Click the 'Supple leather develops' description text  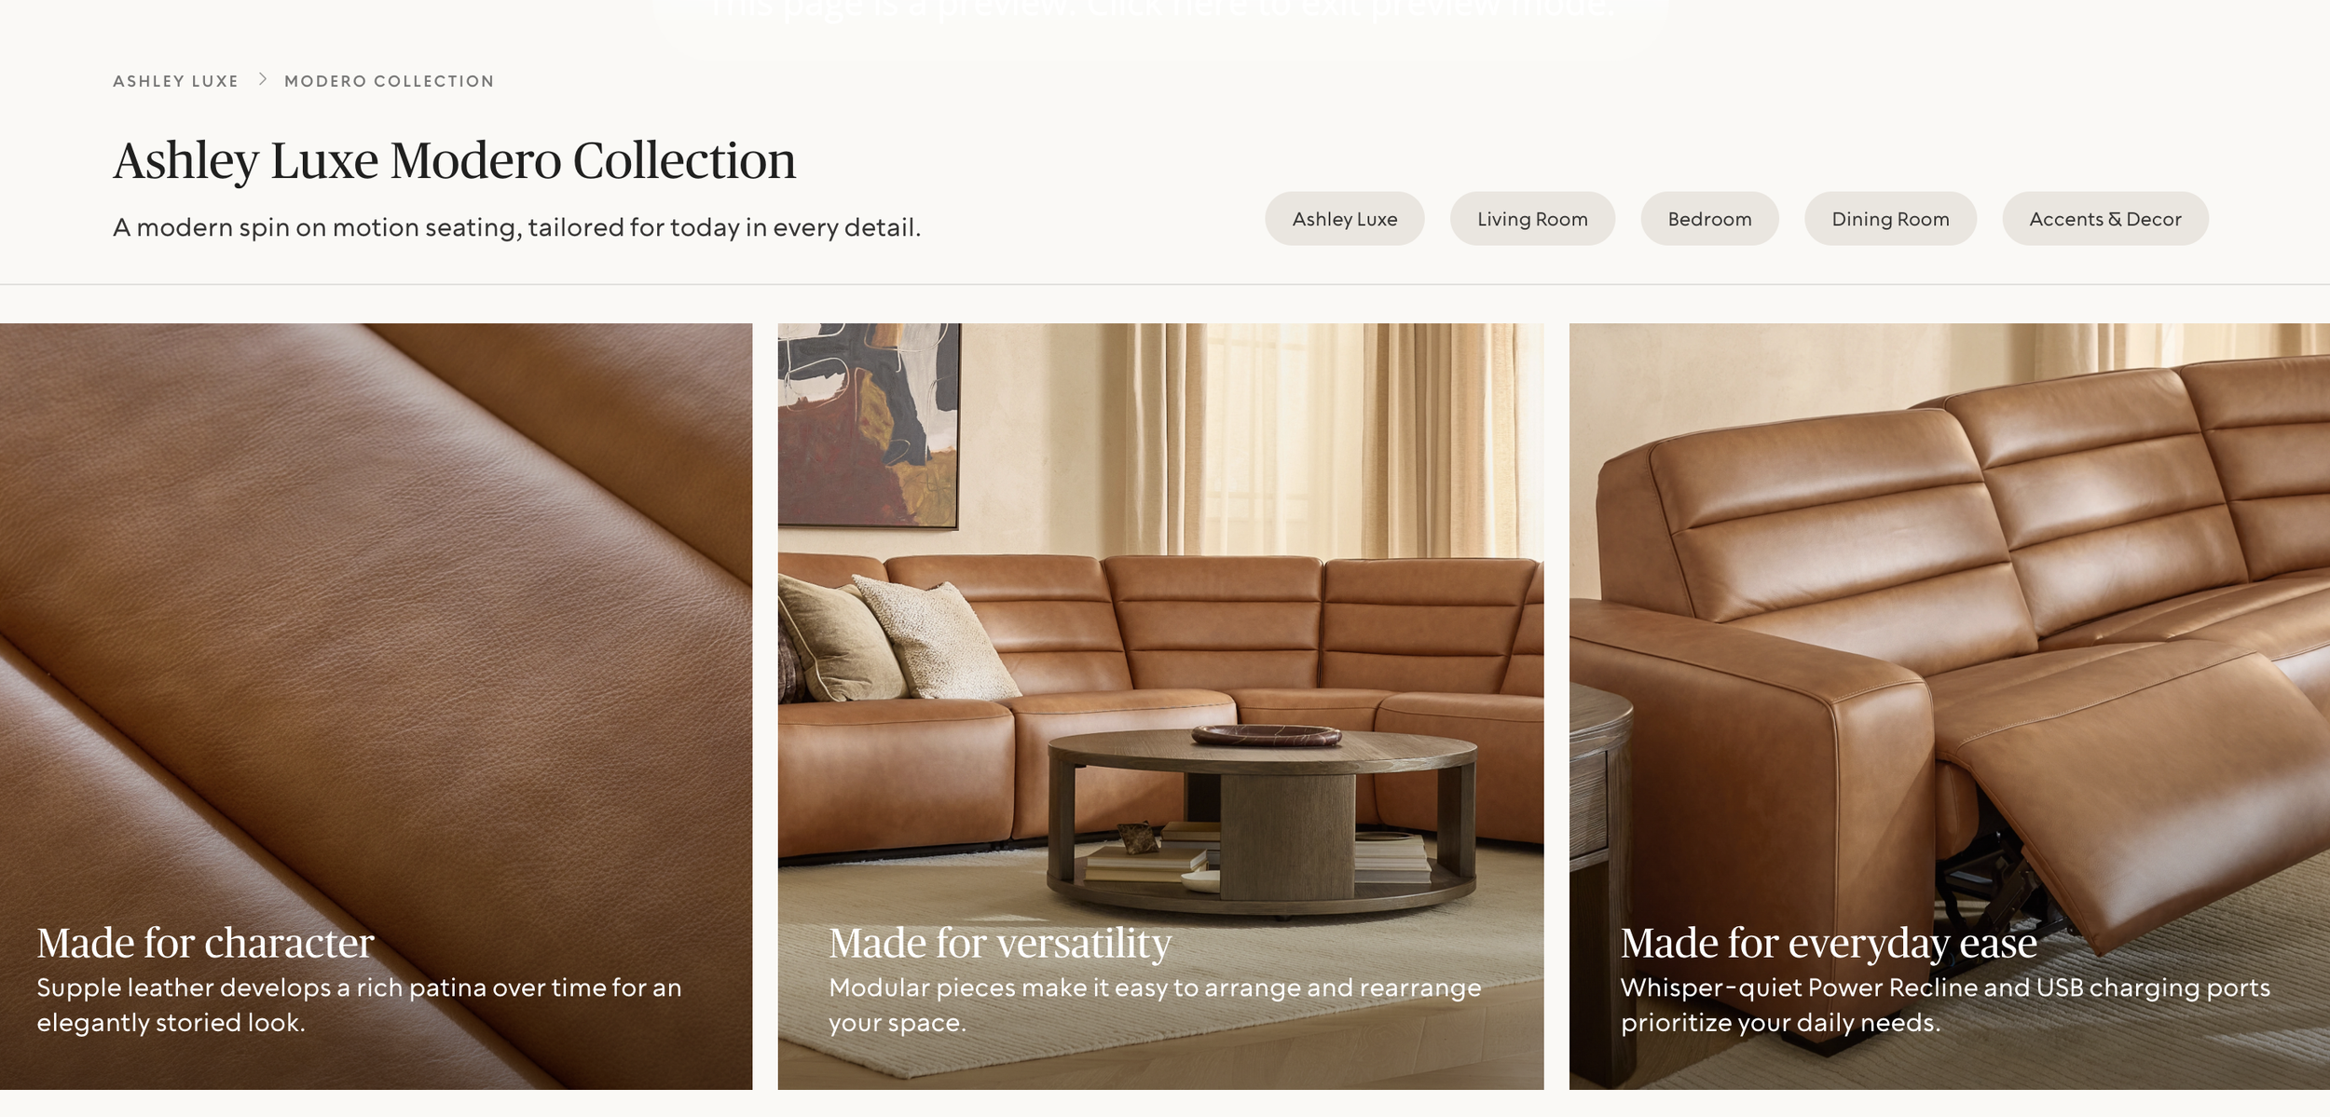tap(359, 1005)
